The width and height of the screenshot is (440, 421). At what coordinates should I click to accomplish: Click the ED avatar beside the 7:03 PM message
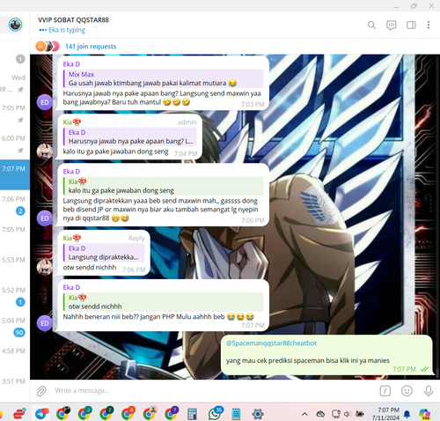[x=45, y=102]
